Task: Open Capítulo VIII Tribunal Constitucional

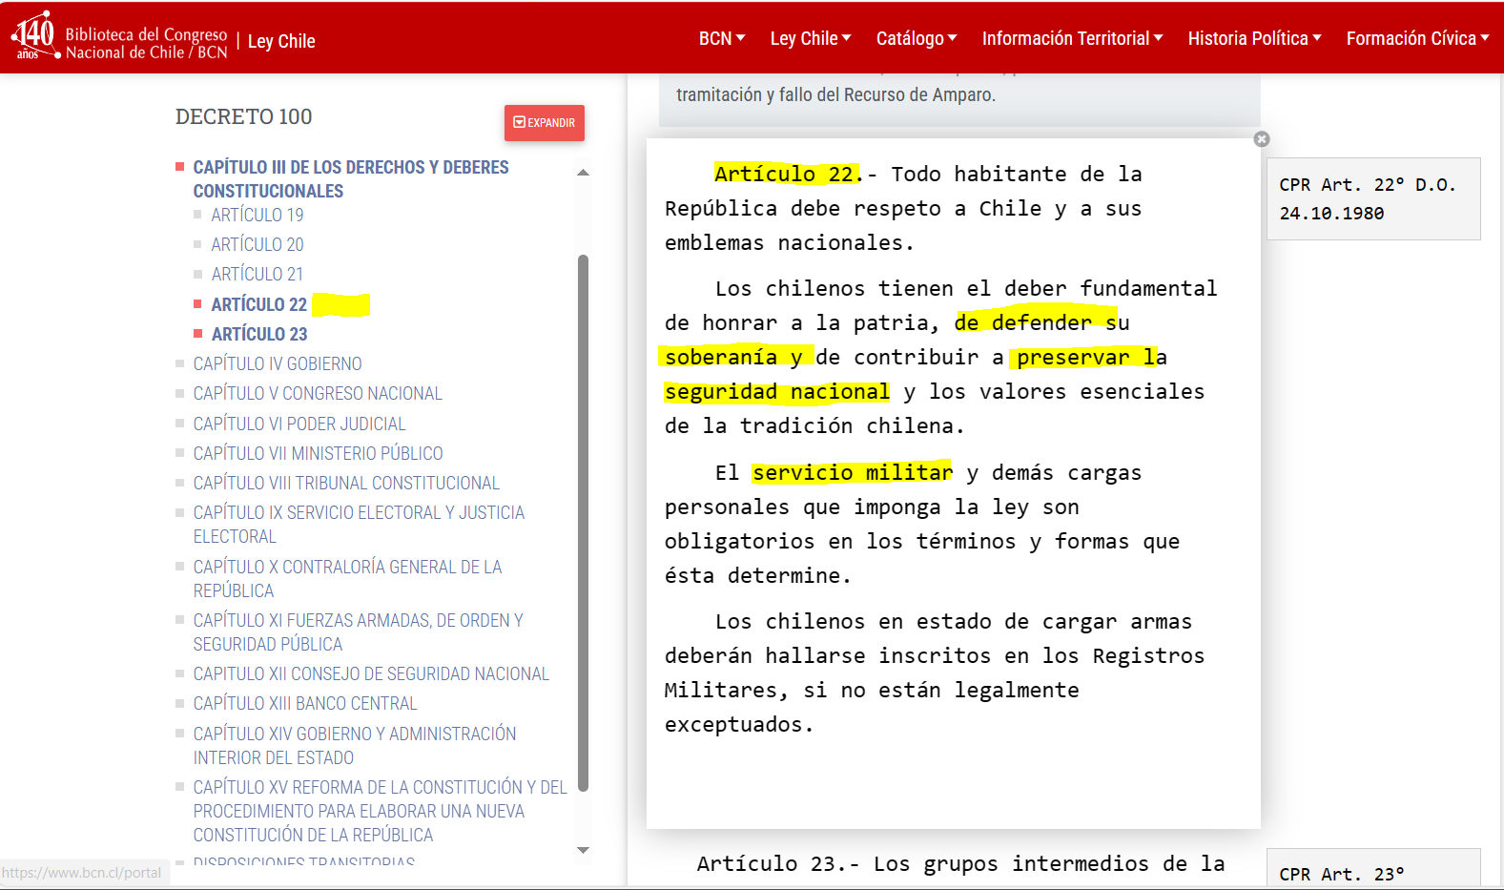Action: pos(346,483)
